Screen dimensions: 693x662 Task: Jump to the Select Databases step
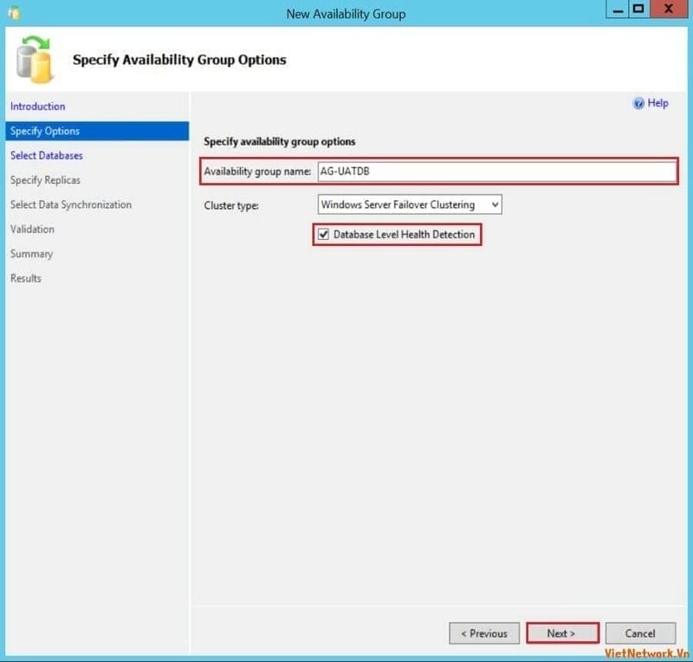point(47,156)
